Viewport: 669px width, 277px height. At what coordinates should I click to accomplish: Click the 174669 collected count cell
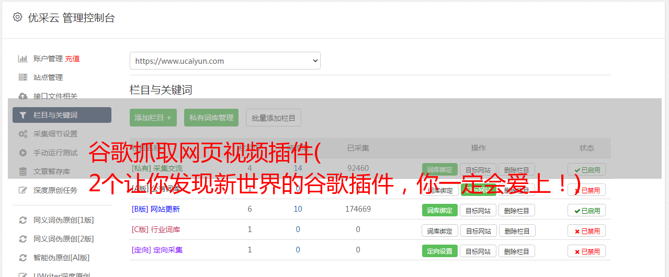click(358, 209)
